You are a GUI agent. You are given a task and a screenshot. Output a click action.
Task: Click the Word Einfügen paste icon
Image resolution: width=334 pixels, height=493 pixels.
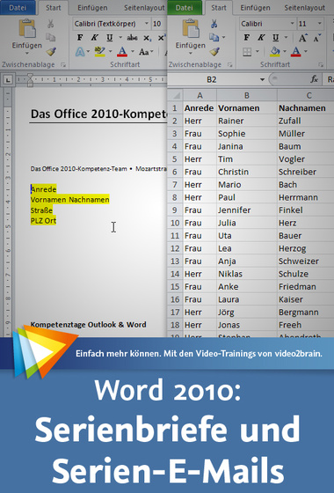point(27,29)
